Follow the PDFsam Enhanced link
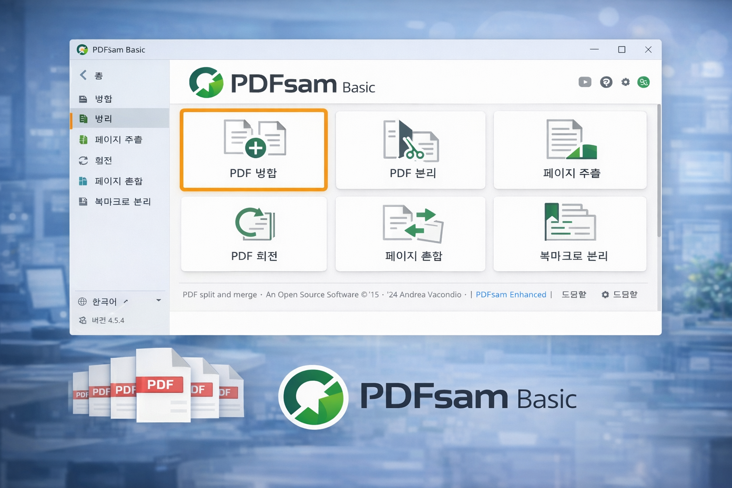This screenshot has width=732, height=488. coord(511,295)
